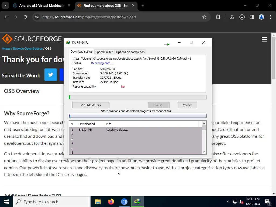Select connection row 4
Viewport: 276px width, 207px height.
point(135,143)
